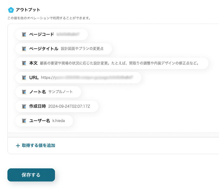Viewport: 219px width, 191px height.
Task: Click the icon beside URL
Action: coord(24,77)
